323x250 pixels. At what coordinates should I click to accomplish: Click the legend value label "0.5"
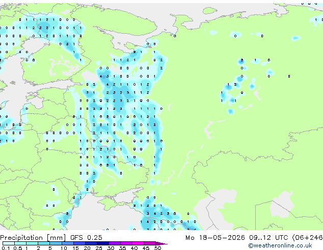(18, 248)
